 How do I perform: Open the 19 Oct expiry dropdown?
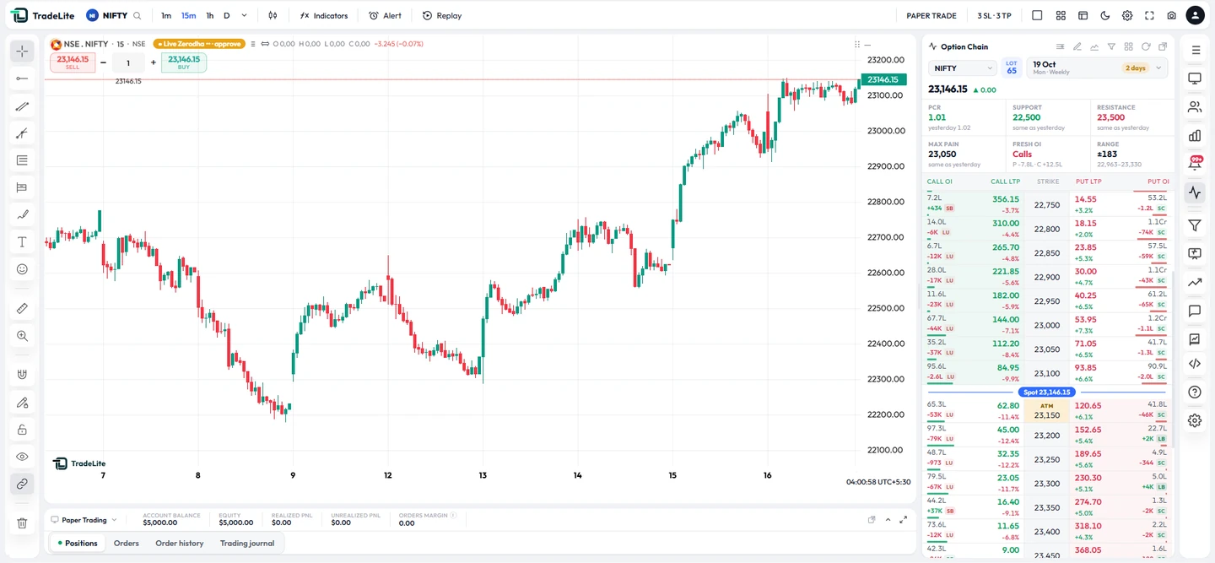[1097, 68]
